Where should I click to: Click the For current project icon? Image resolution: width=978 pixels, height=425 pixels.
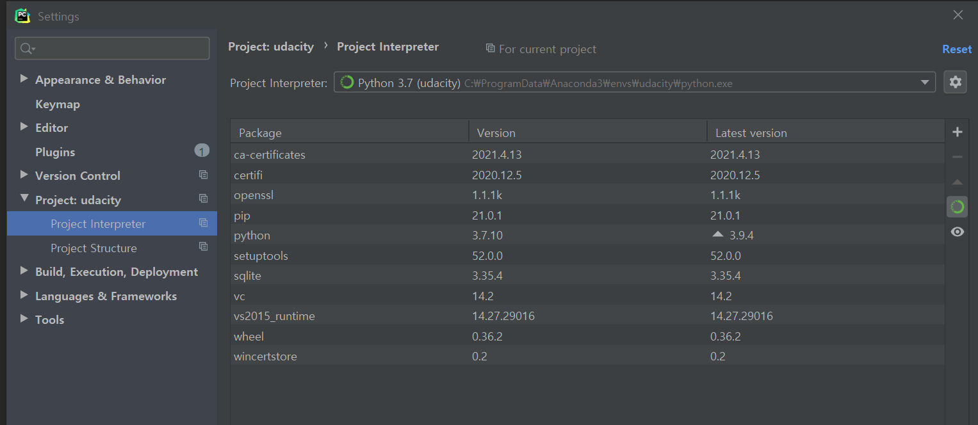coord(490,49)
